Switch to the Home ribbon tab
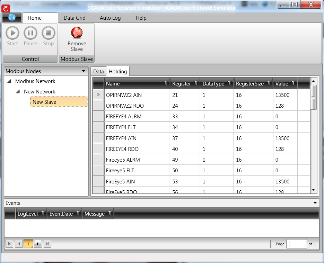 (40, 18)
